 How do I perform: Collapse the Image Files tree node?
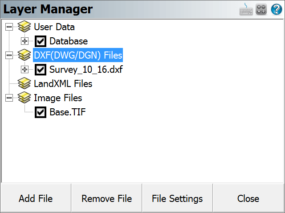[9, 98]
